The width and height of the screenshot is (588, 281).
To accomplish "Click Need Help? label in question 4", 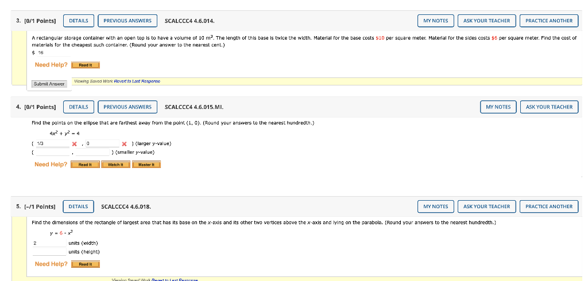I will 51,165.
